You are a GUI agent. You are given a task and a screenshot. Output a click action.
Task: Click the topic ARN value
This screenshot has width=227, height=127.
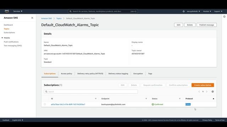click(x=74, y=54)
